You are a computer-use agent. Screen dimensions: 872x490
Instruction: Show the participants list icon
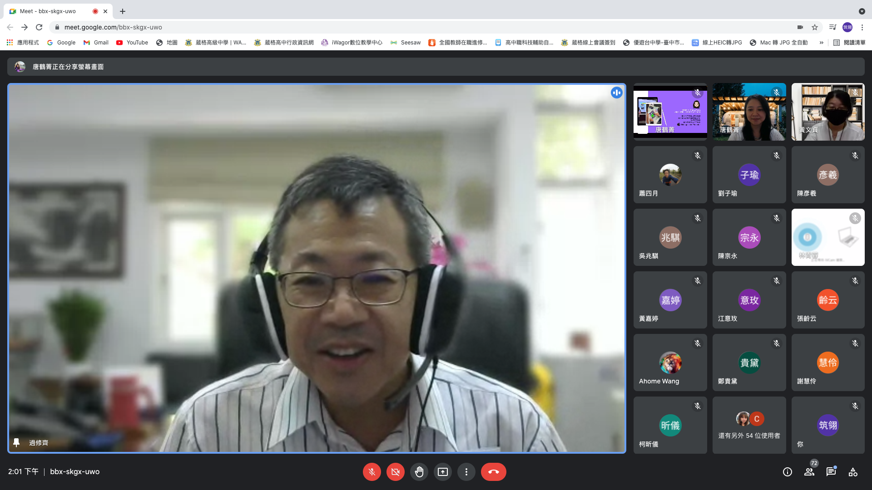coord(809,472)
